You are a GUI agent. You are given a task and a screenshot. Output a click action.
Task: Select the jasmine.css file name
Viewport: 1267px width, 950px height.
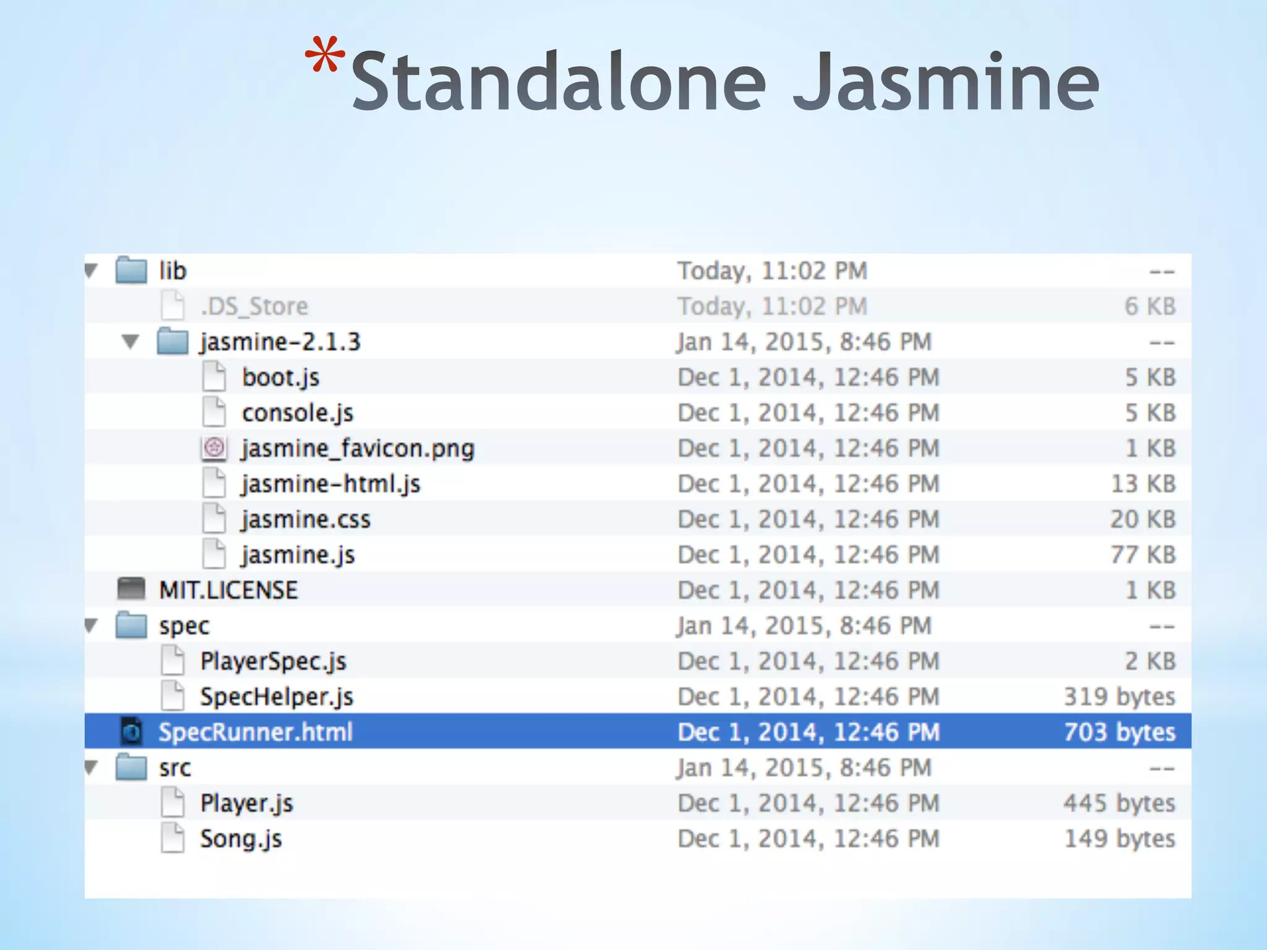click(x=306, y=520)
